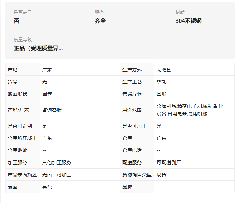
Task: Click the truncated 正品（受理质量异... quality value
Action: point(38,48)
